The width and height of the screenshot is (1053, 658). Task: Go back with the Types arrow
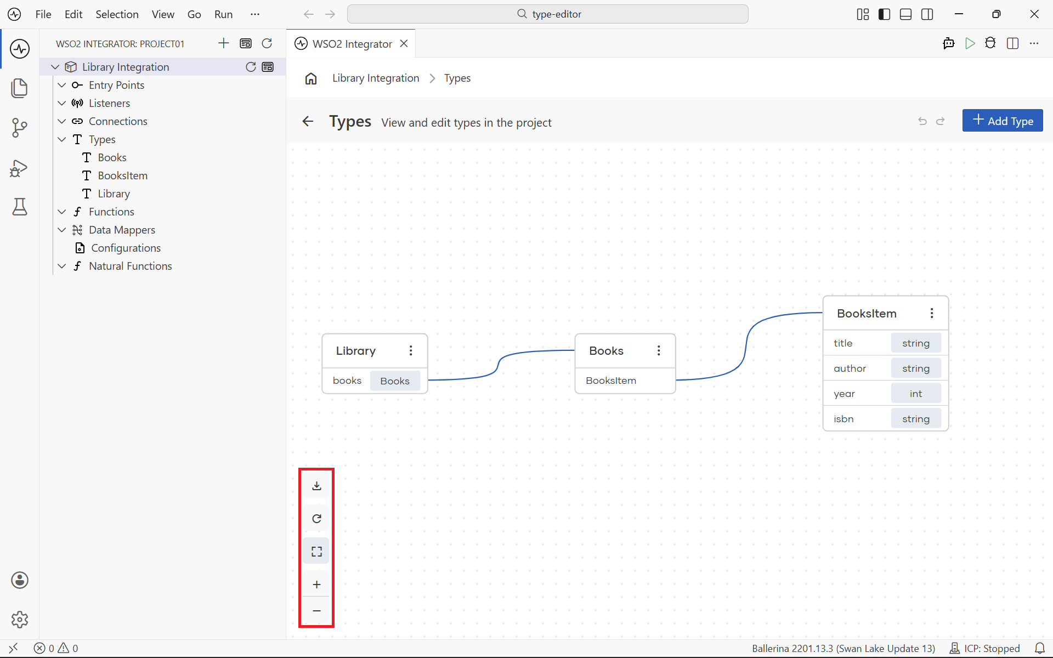pyautogui.click(x=308, y=121)
